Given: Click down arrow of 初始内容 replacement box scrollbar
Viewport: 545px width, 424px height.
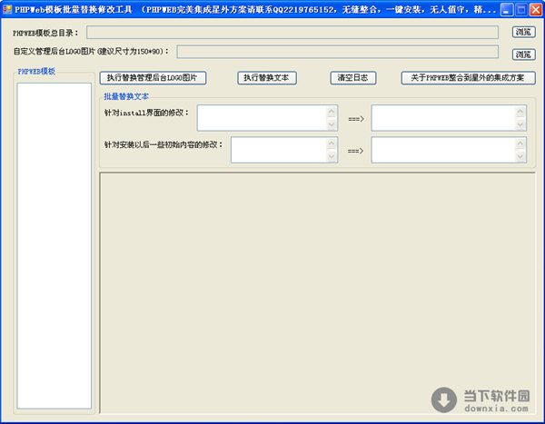Looking at the screenshot, I should click(520, 156).
